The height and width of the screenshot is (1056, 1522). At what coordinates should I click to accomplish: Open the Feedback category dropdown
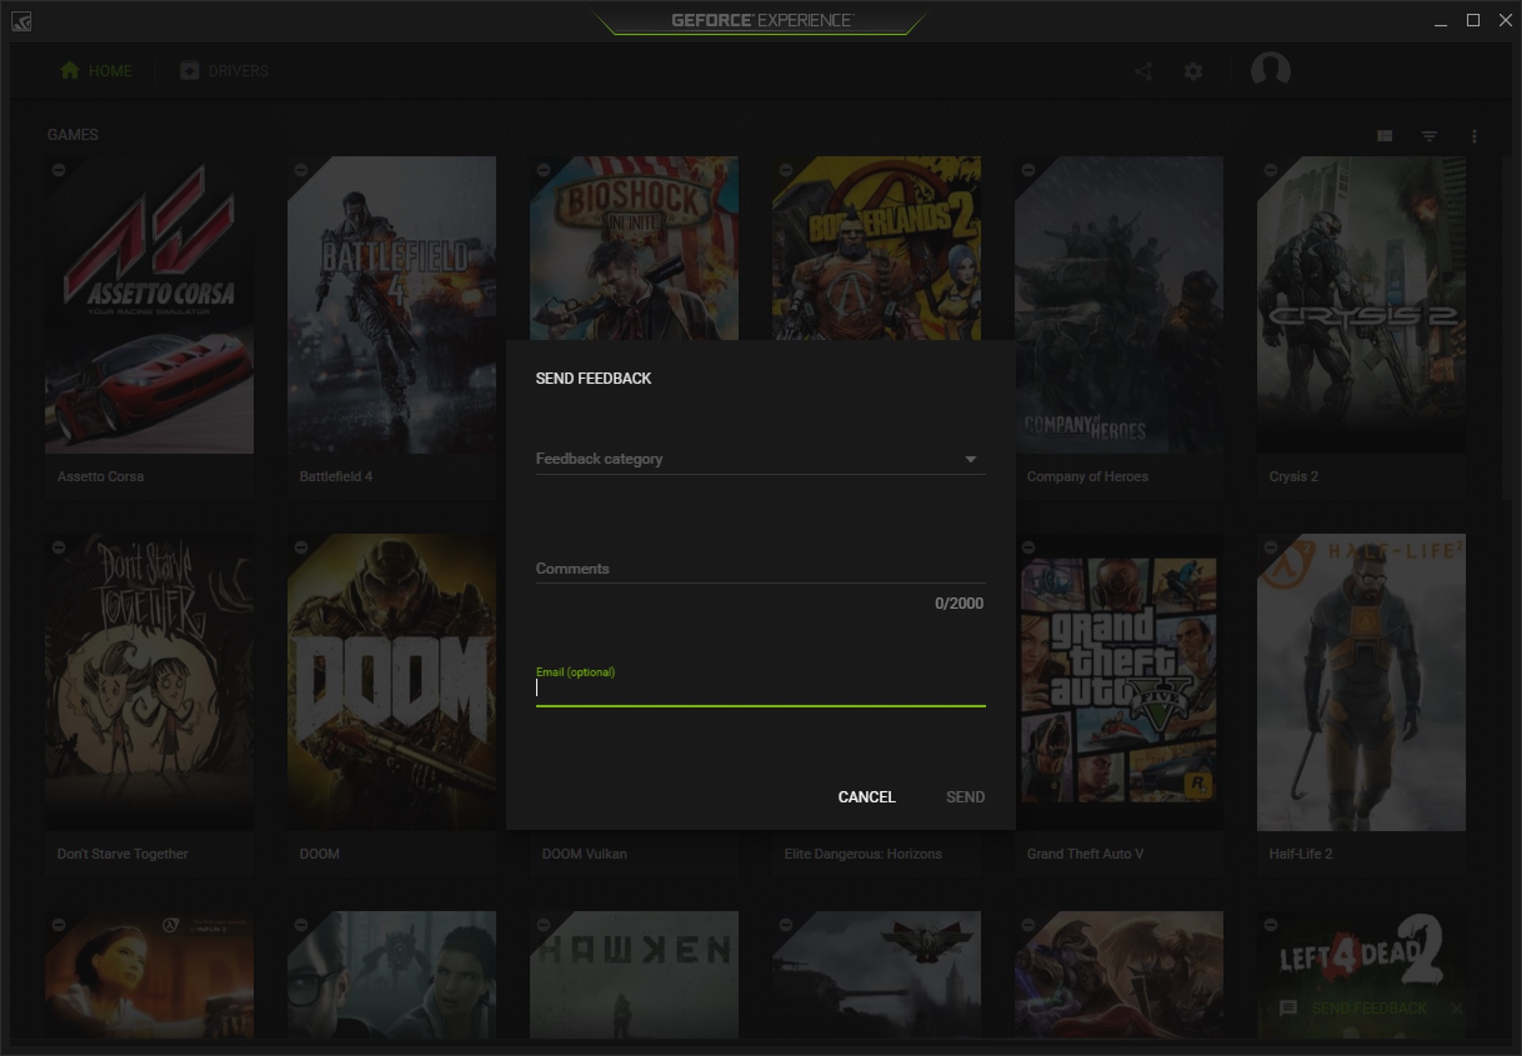pos(760,459)
